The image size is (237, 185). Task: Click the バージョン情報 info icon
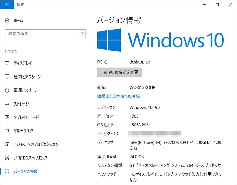click(7, 171)
